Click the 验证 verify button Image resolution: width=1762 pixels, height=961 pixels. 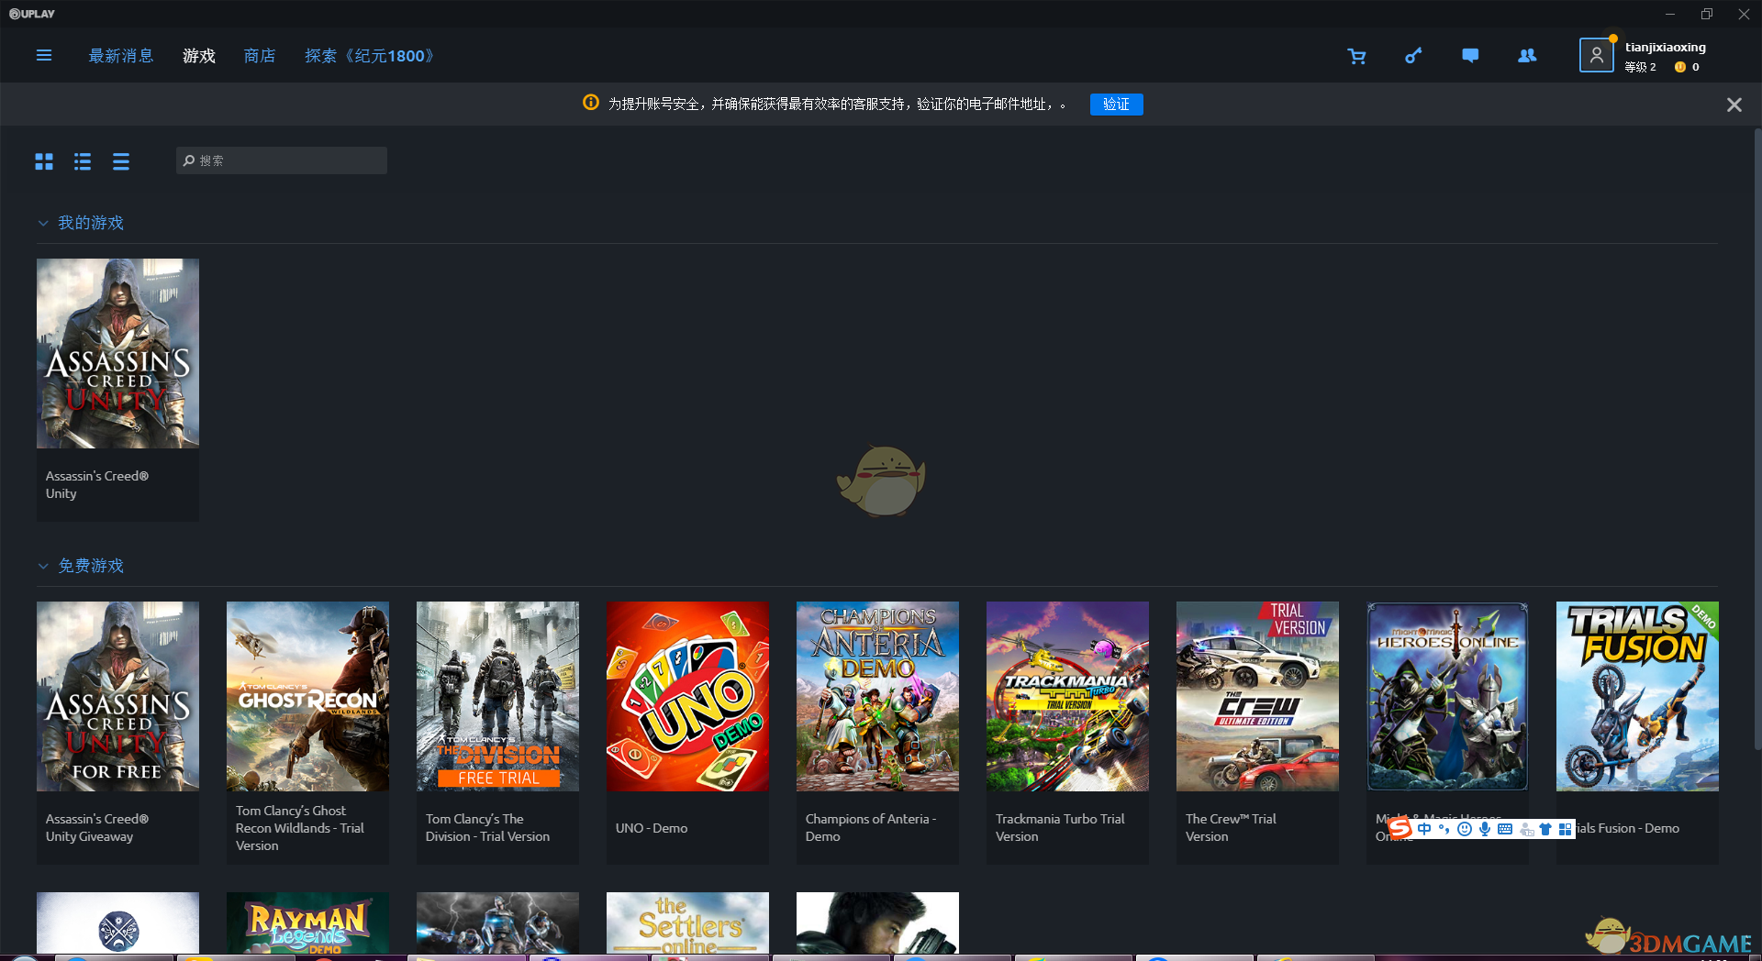coord(1116,104)
